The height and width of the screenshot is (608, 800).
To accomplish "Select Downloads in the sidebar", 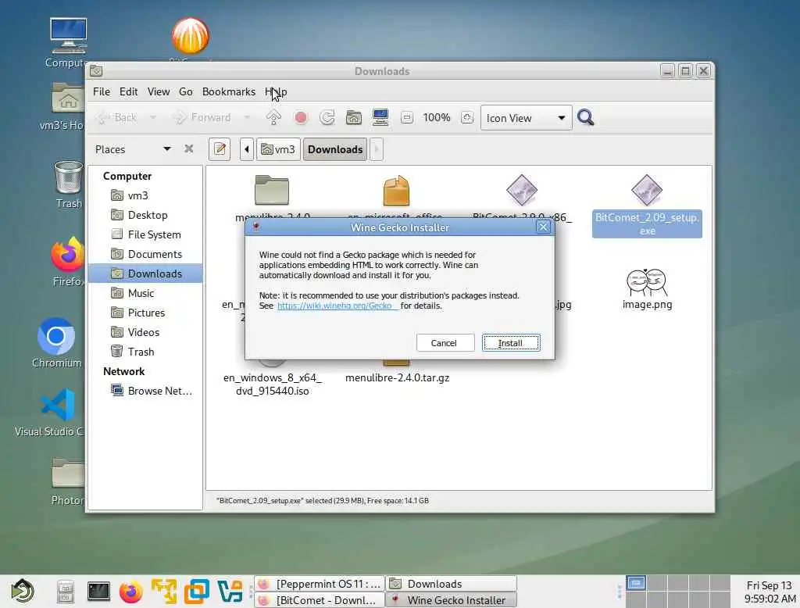I will [145, 274].
